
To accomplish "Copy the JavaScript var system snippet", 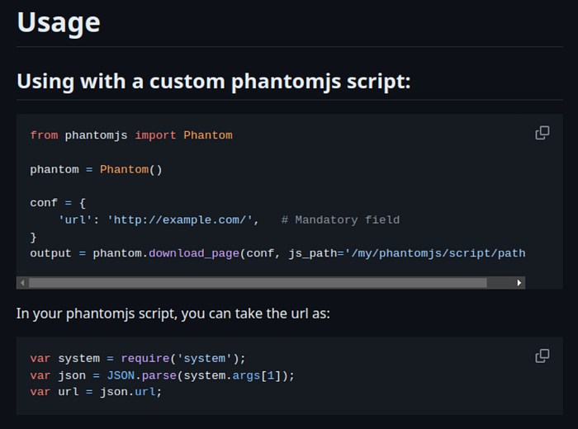I will coord(542,356).
